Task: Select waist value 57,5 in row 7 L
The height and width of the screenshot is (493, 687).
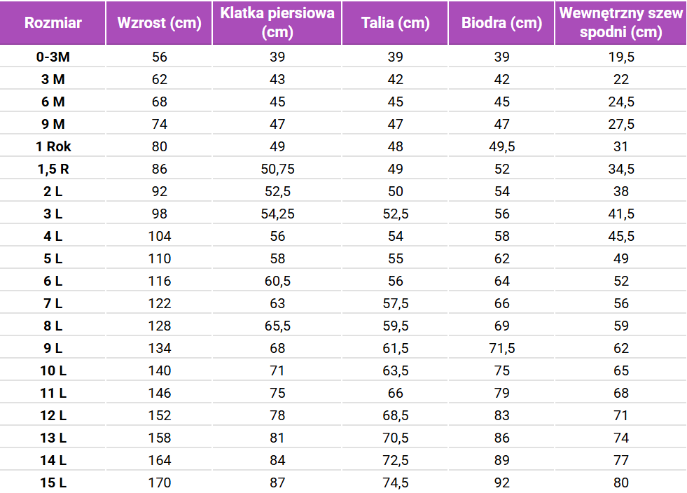Action: (396, 303)
